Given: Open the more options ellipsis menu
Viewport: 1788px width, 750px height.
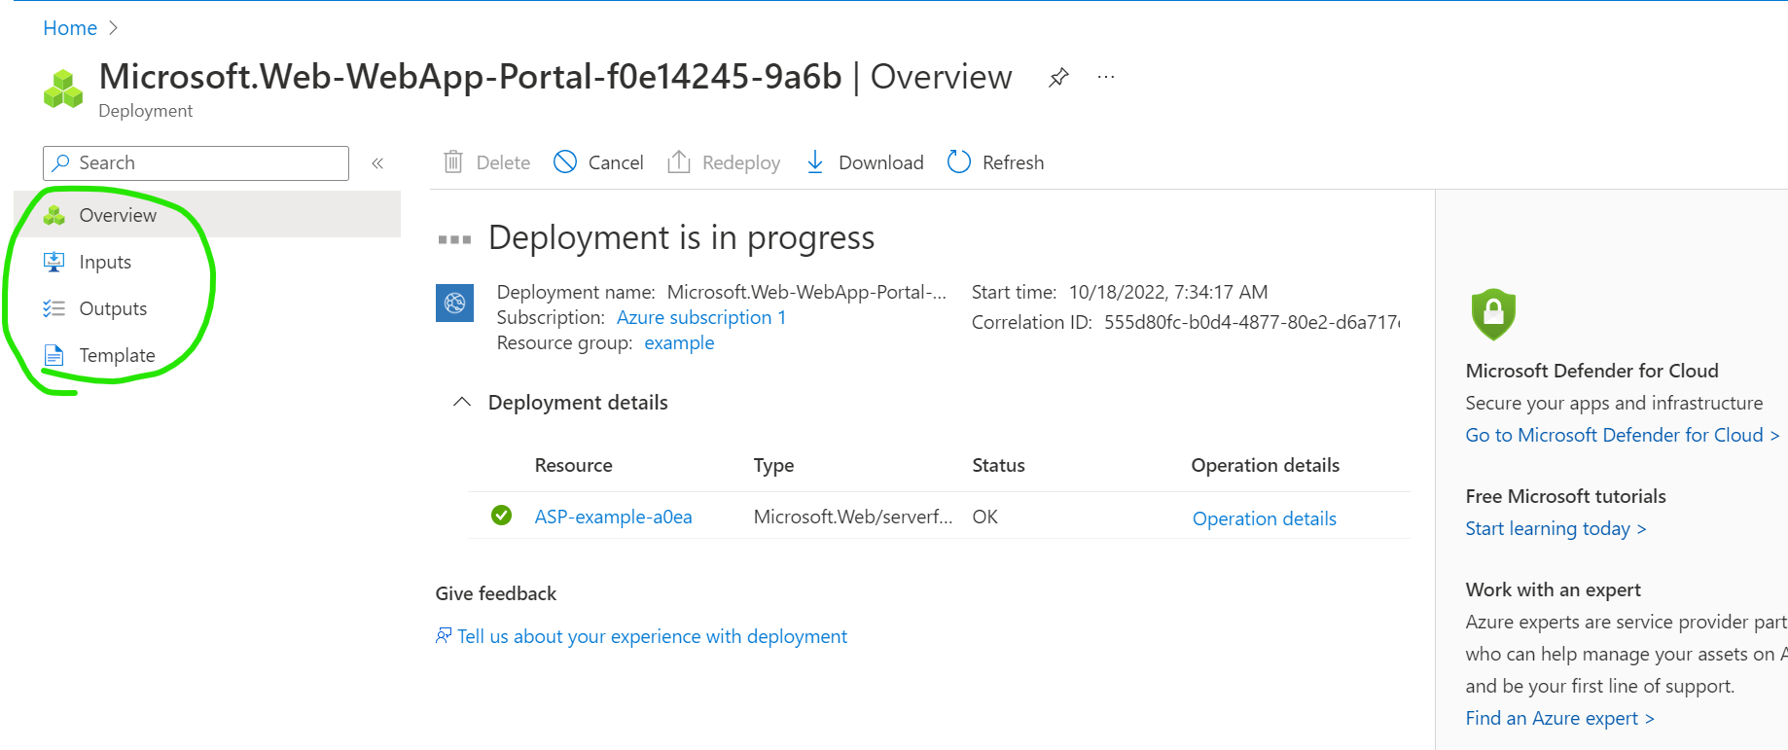Looking at the screenshot, I should [x=1106, y=77].
